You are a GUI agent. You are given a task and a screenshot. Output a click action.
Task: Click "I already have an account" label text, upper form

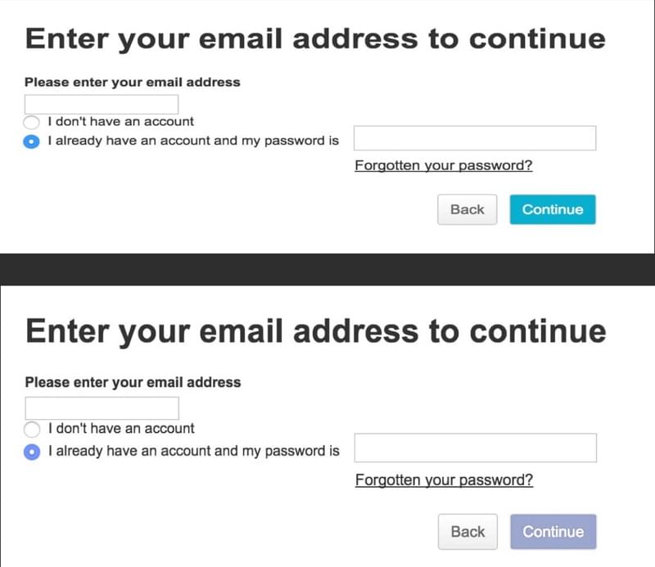(192, 141)
